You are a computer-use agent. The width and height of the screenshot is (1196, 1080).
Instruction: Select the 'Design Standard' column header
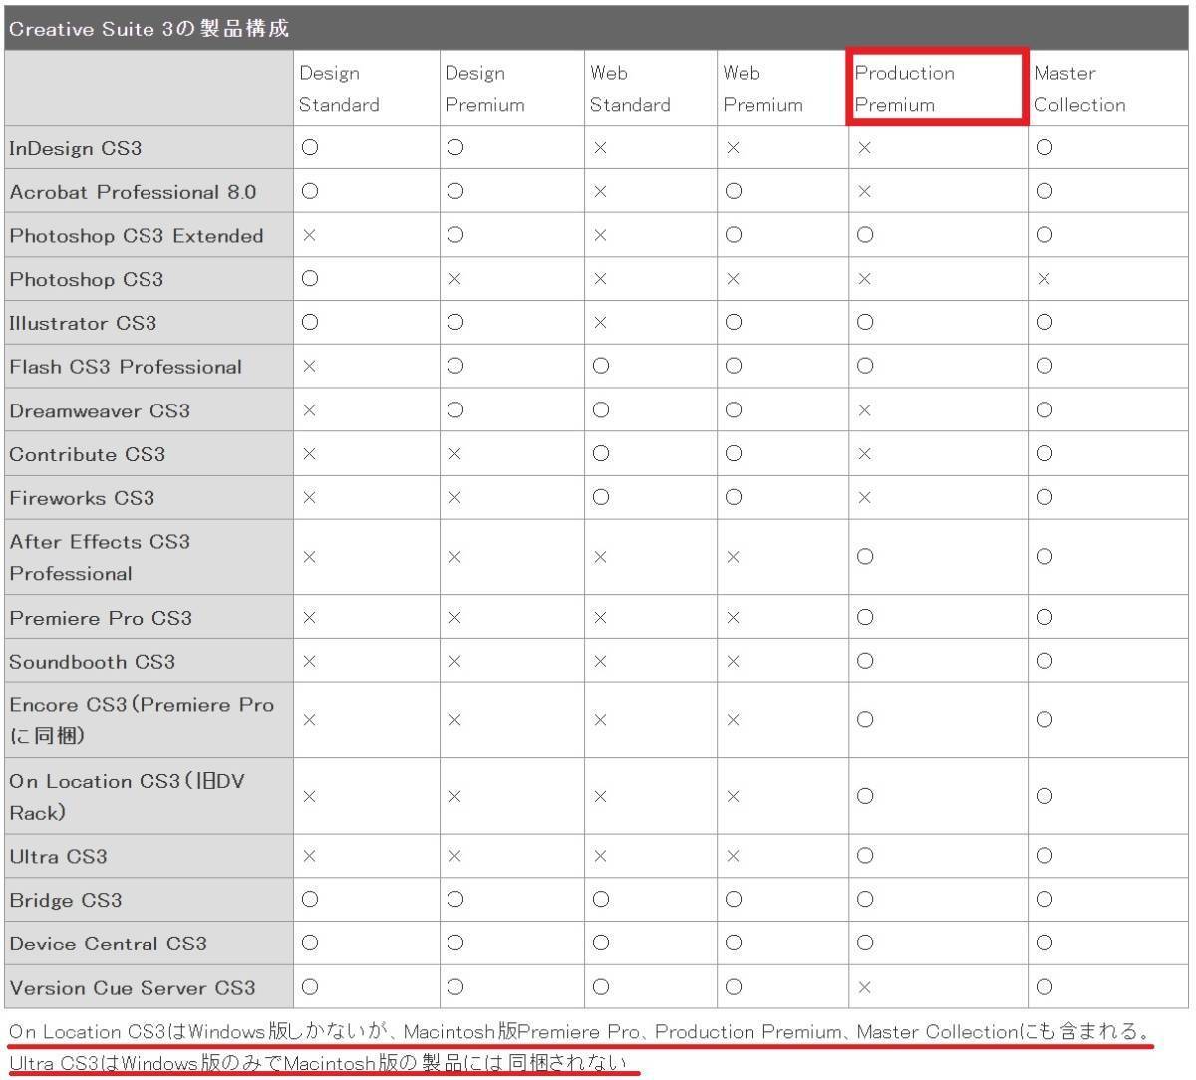point(339,88)
